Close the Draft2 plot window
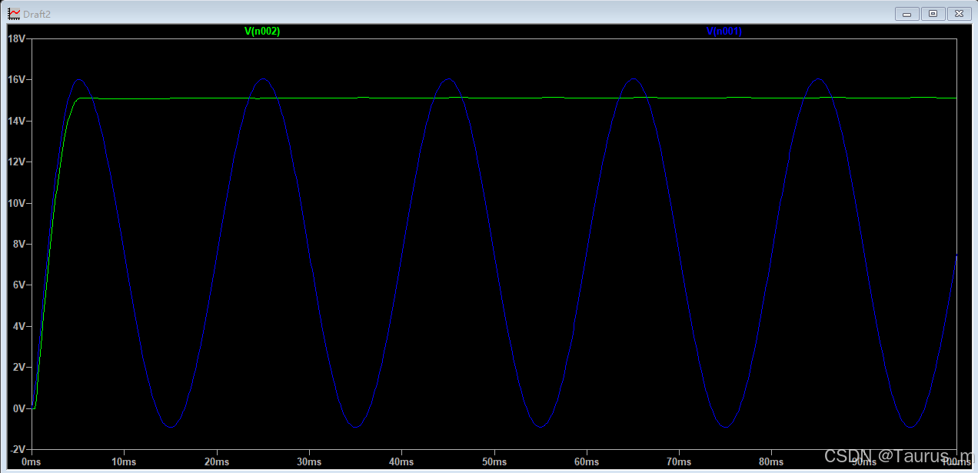 [958, 13]
